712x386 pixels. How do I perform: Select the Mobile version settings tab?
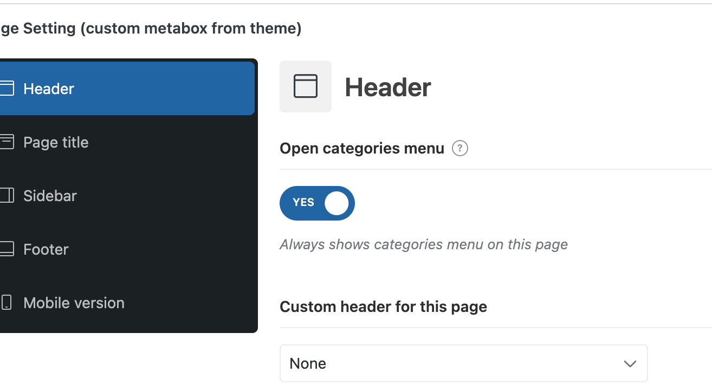pos(74,303)
